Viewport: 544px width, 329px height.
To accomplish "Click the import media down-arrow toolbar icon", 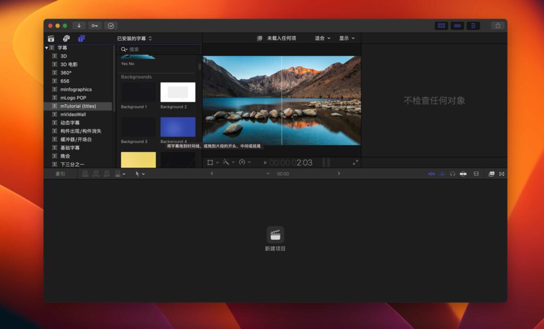I will 79,25.
